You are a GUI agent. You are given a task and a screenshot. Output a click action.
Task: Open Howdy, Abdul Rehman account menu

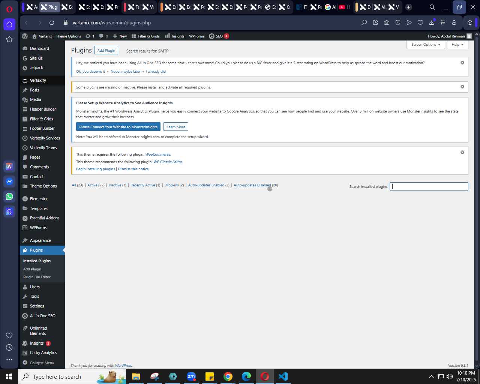(x=450, y=36)
